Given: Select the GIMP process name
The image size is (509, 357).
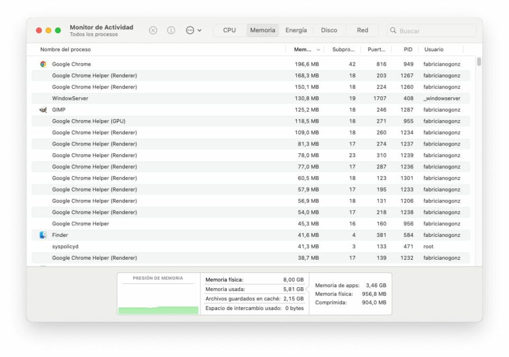Looking at the screenshot, I should [x=59, y=109].
